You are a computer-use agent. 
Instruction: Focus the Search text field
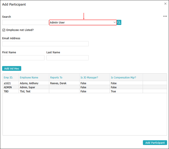(25, 22)
